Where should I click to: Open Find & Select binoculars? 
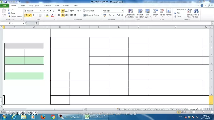[x=196, y=11]
